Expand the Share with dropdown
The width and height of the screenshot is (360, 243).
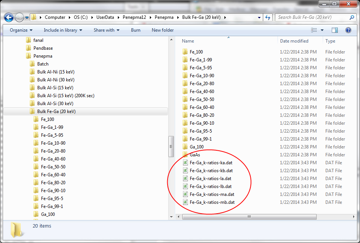click(107, 30)
